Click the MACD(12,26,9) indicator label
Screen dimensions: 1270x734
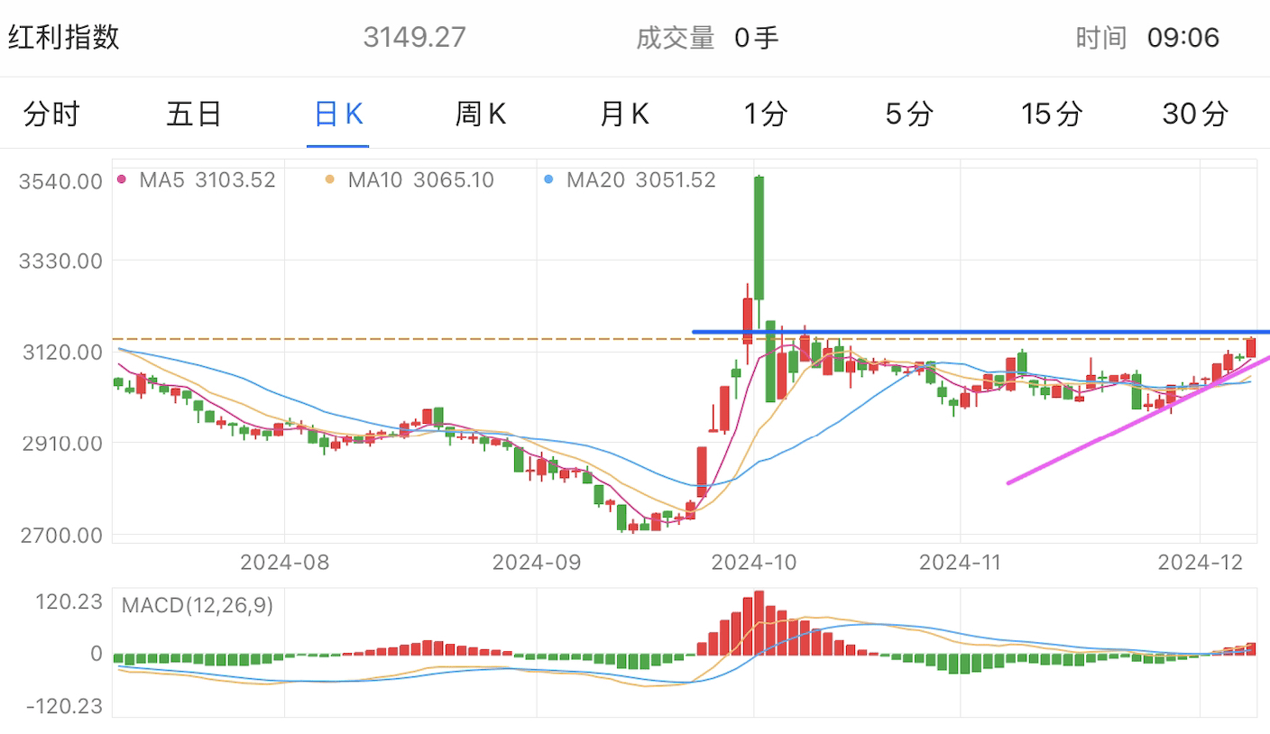coord(198,605)
